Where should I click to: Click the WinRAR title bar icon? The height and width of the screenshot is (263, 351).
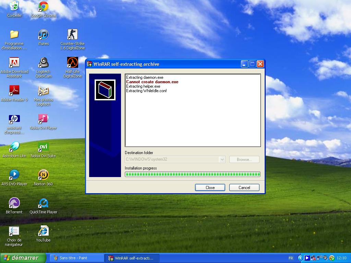[x=89, y=64]
